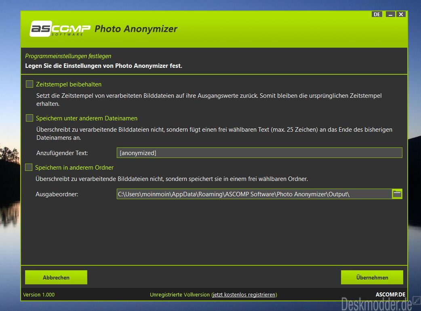Image resolution: width=421 pixels, height=311 pixels.
Task: Click Speichern in anderem Ordner label
Action: point(74,168)
